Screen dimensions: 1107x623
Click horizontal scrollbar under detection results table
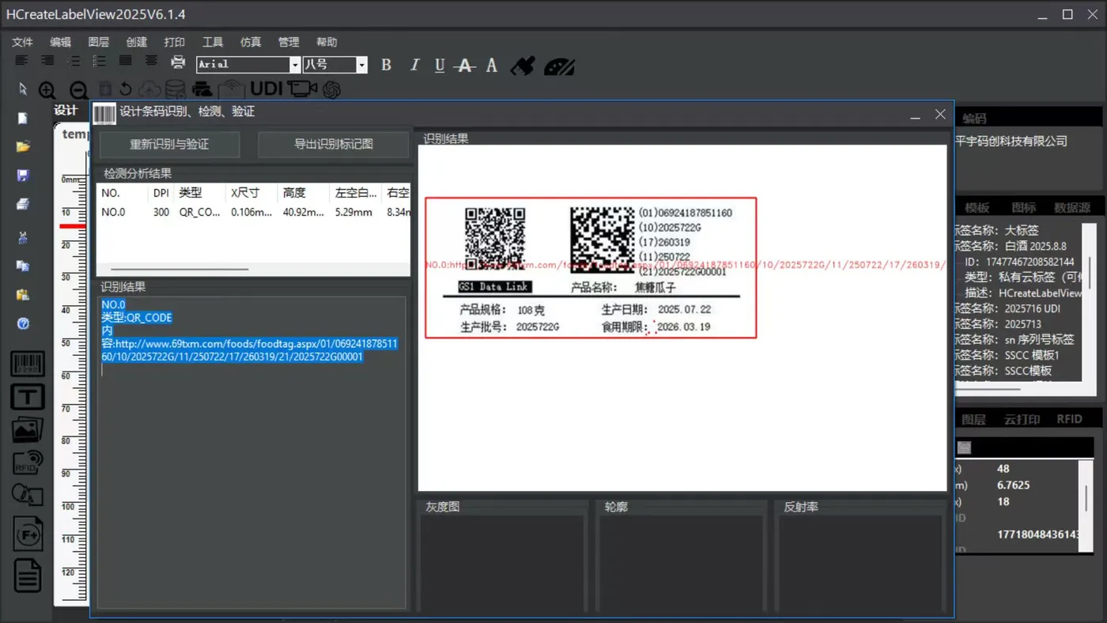pyautogui.click(x=180, y=269)
